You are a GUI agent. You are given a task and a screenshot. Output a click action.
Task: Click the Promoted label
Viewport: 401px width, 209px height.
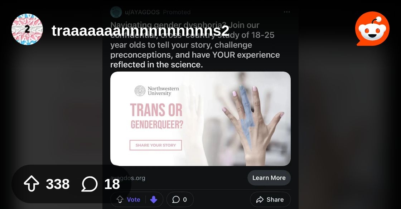click(x=177, y=12)
